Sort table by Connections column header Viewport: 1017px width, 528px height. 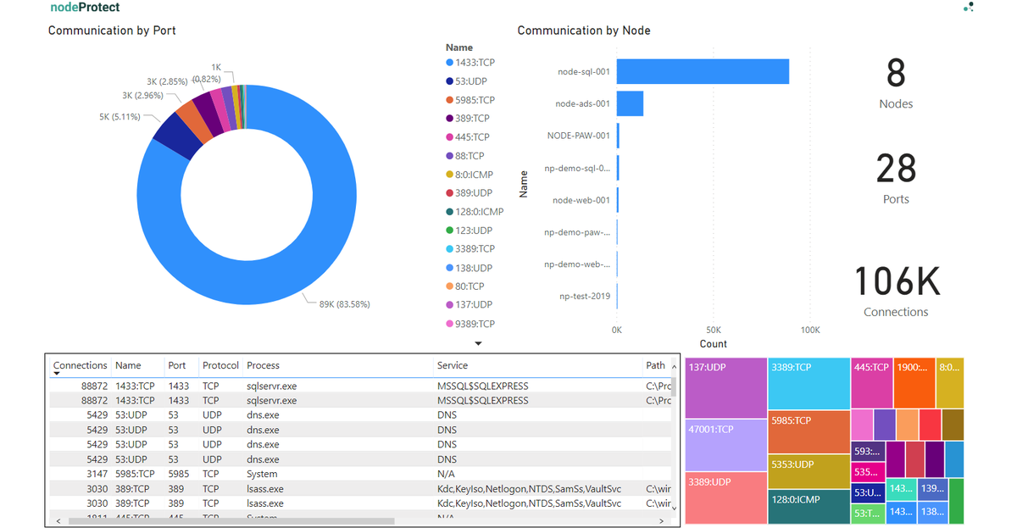[81, 365]
